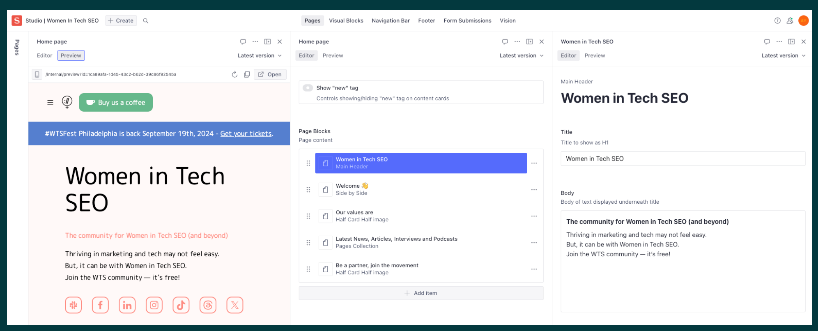Open Latest version dropdown in Women in Tech SEO pane

[784, 55]
